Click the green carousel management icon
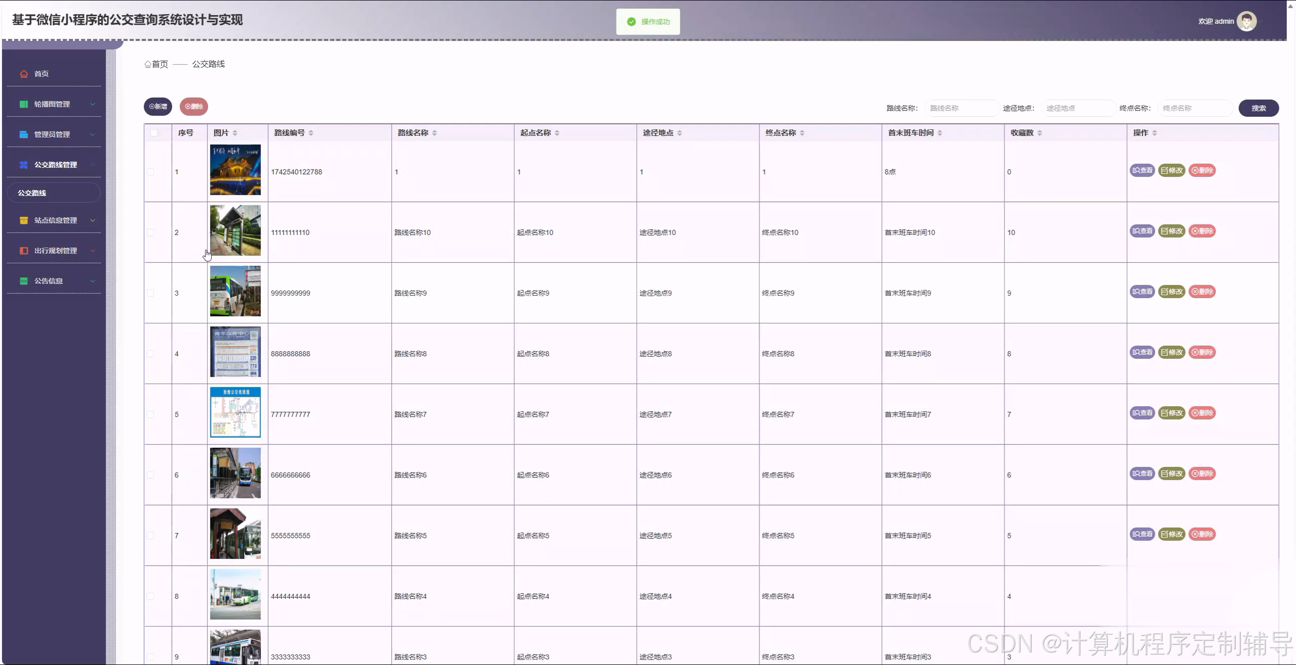Viewport: 1296px width, 665px height. (24, 104)
